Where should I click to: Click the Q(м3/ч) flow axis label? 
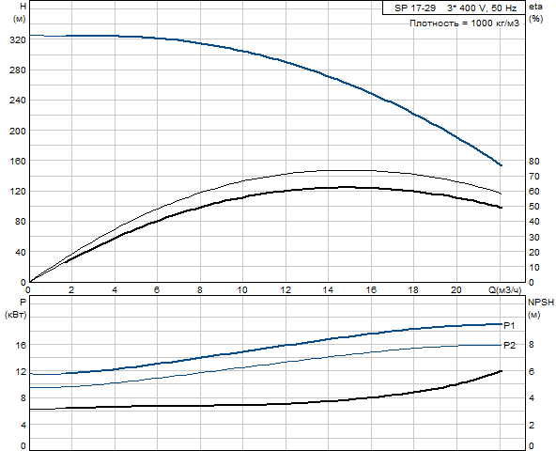pyautogui.click(x=505, y=290)
